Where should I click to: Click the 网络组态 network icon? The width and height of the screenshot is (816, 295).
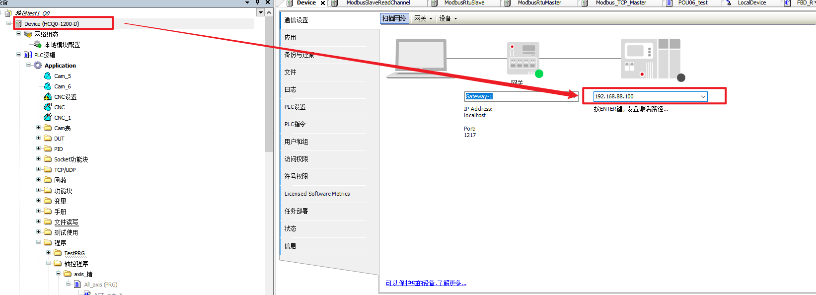[x=28, y=34]
